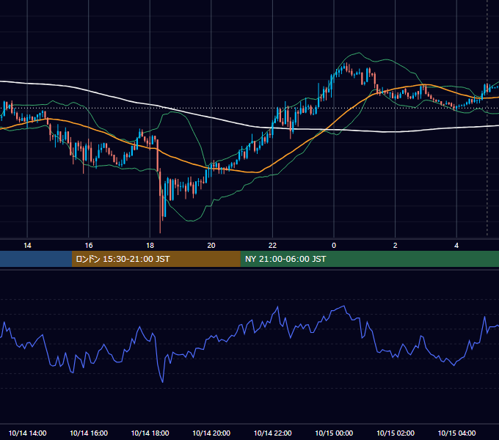
Task: Click hour label 2 on price chart axis
Action: point(396,246)
